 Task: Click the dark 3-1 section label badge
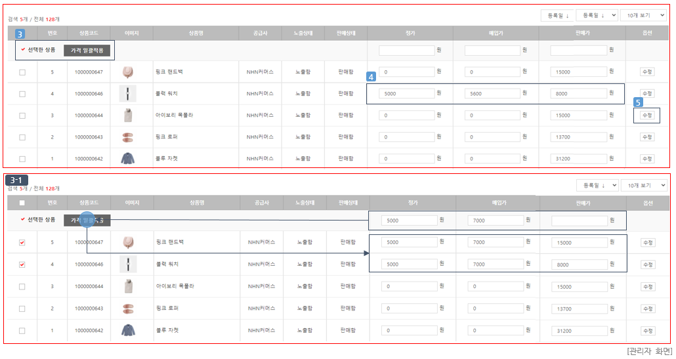(x=16, y=180)
